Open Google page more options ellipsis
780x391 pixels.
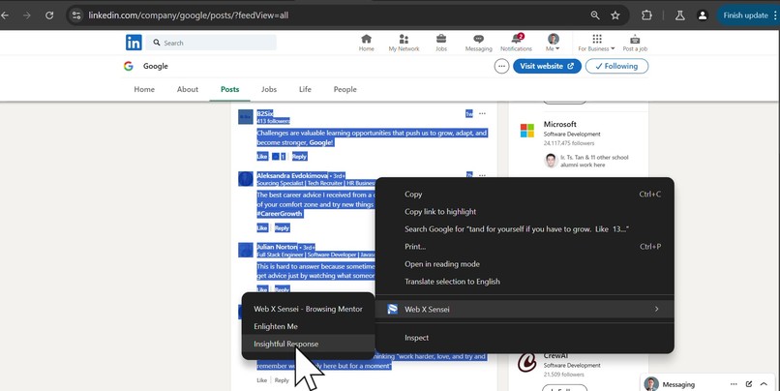tap(501, 66)
